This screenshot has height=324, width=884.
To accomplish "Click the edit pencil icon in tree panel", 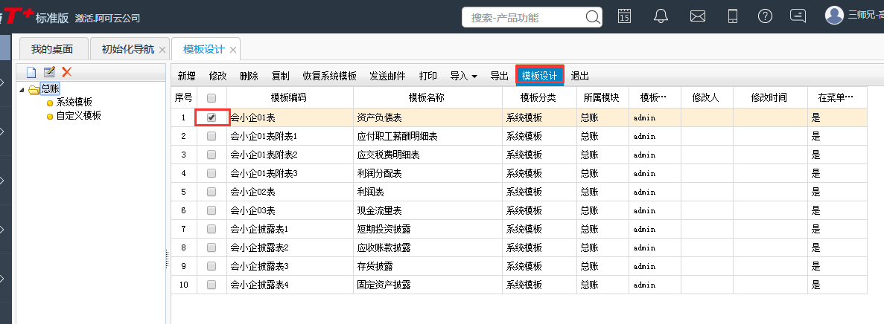I will click(x=49, y=72).
